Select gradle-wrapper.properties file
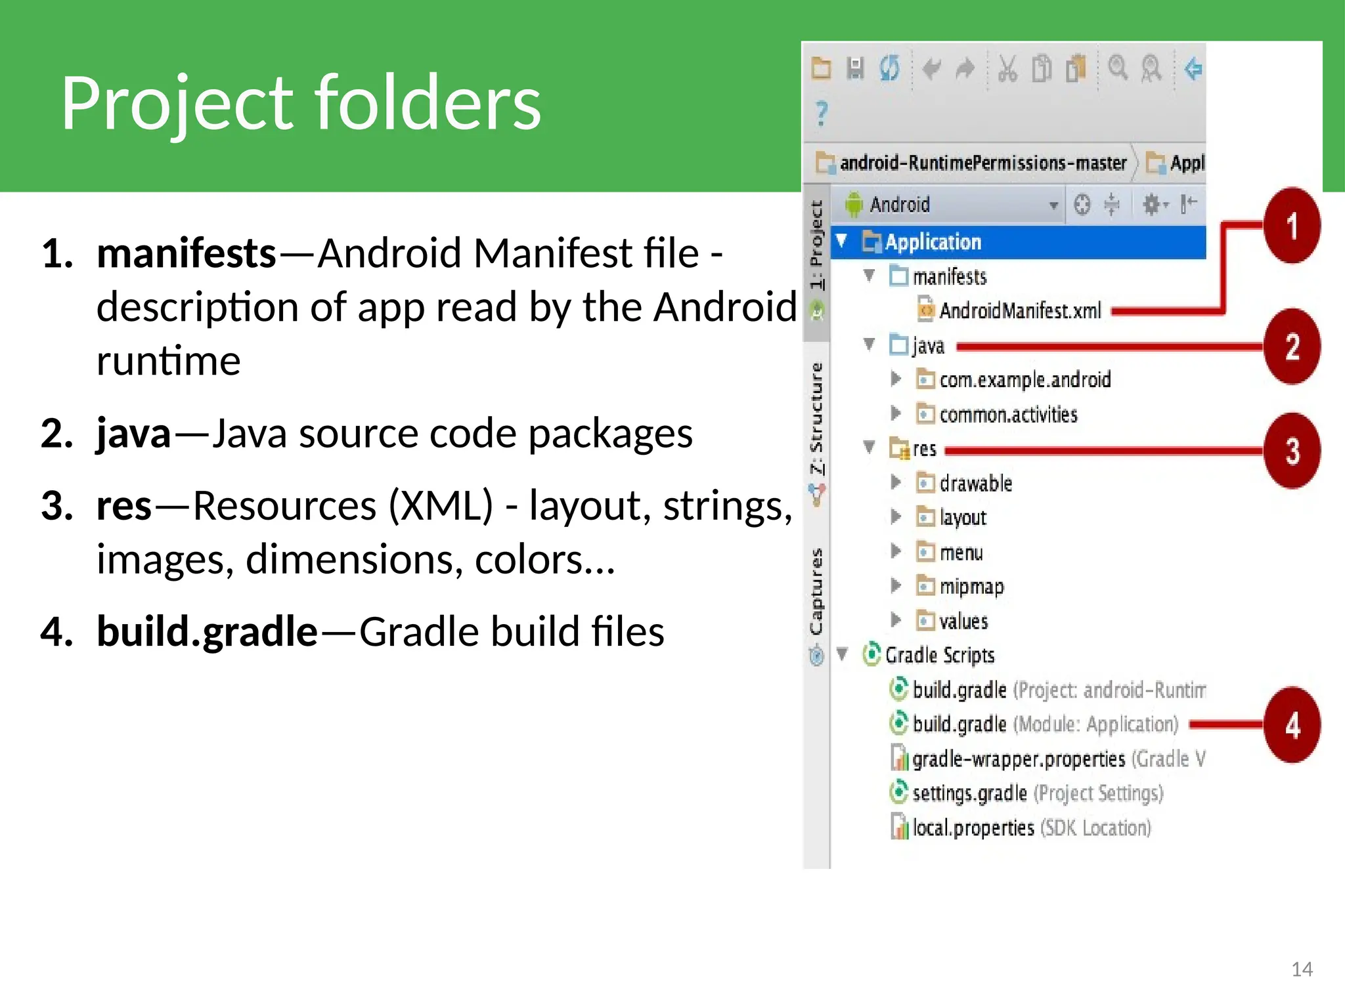The width and height of the screenshot is (1345, 1008). (1048, 759)
